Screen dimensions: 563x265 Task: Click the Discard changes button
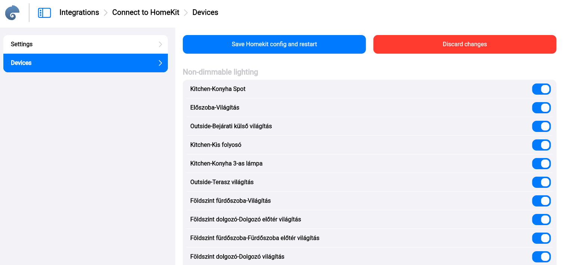point(465,44)
